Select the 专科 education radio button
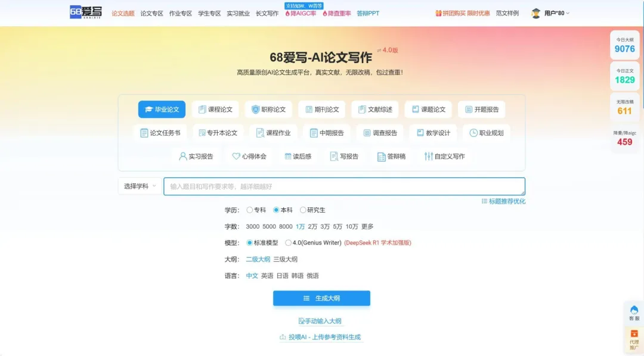The width and height of the screenshot is (644, 356). [249, 210]
